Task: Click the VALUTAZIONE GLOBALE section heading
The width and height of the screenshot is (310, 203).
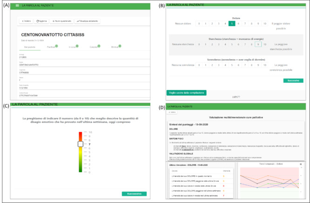Action: [181, 154]
